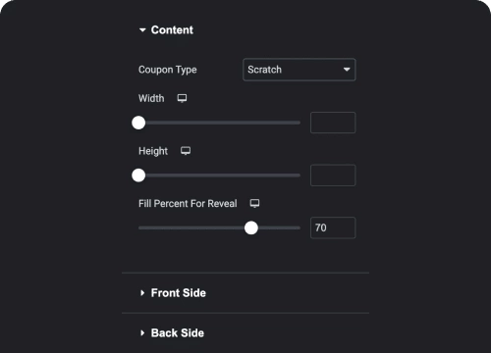The height and width of the screenshot is (353, 491).
Task: Click the Width responsive device icon
Action: pos(182,98)
